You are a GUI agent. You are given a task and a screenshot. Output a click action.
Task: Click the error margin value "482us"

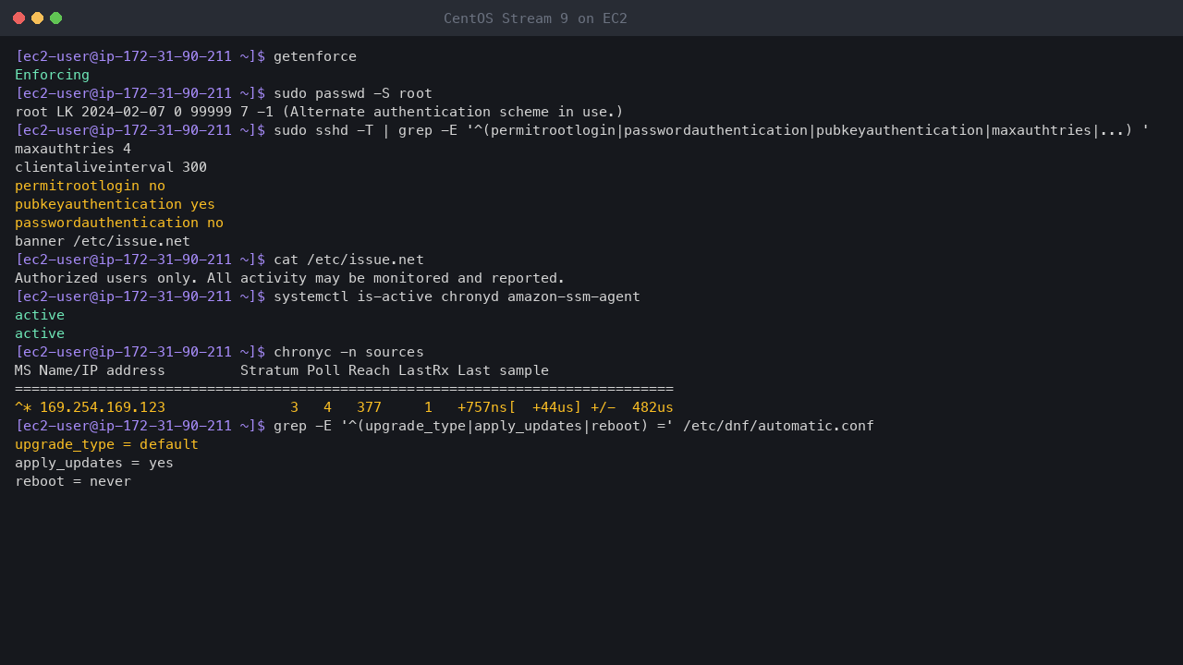pos(652,407)
